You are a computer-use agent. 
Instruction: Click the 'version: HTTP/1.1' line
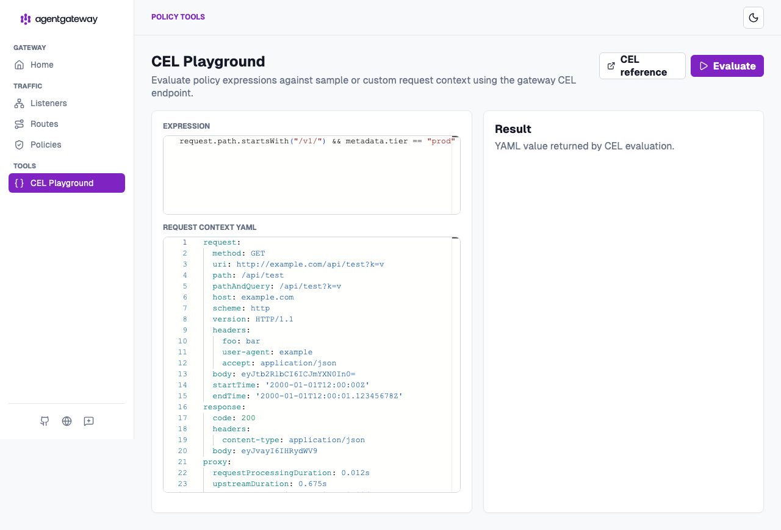(253, 319)
